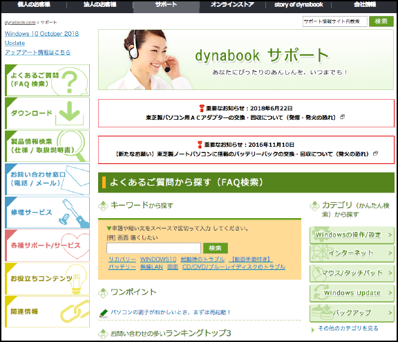The height and width of the screenshot is (342, 398).
Task: Open the パソコンの調子がおかしいとき restart tip link
Action: pyautogui.click(x=170, y=312)
